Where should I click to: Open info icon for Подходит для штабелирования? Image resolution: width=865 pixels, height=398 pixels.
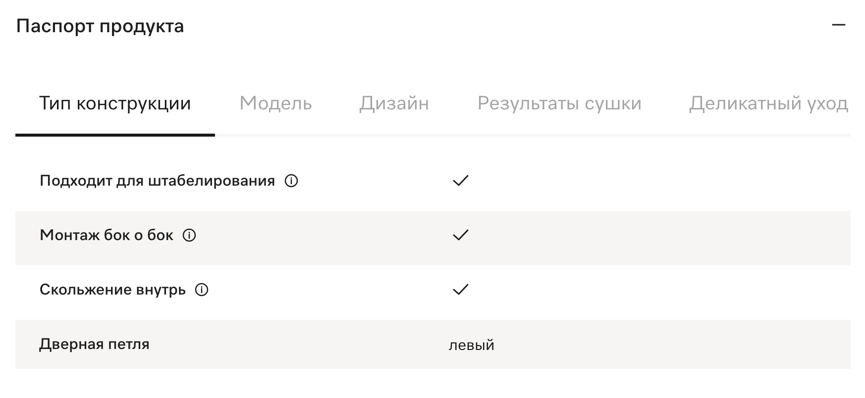(291, 181)
